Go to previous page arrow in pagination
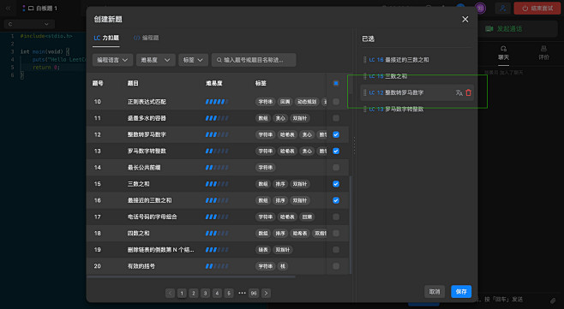The image size is (564, 309). [x=170, y=294]
